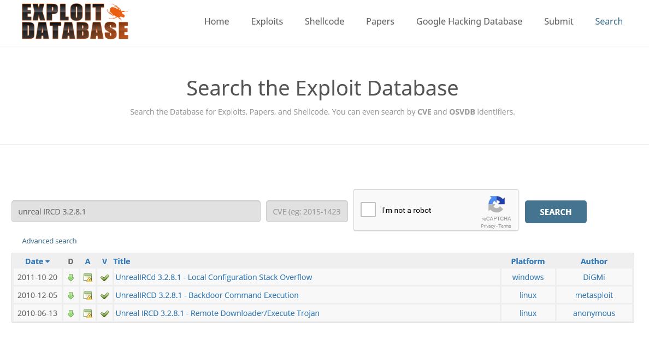Open linux platform for Trojan row
Image resolution: width=649 pixels, height=340 pixels.
pos(528,313)
